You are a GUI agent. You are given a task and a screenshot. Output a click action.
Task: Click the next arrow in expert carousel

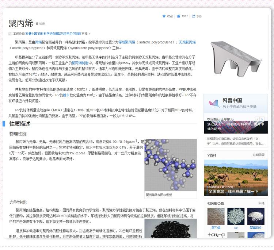[262, 119]
